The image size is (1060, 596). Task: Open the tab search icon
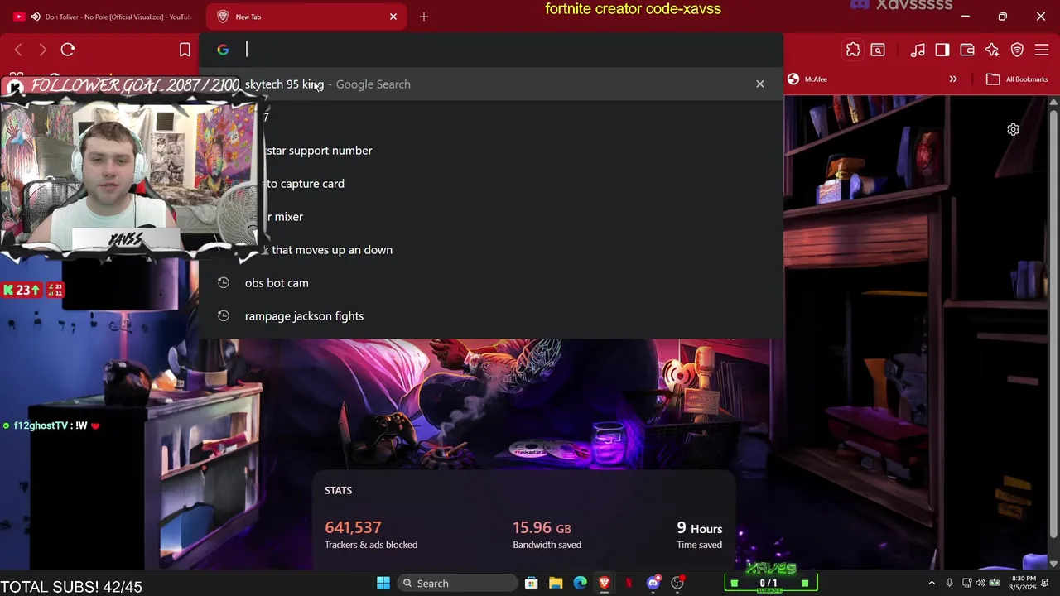[x=878, y=50]
